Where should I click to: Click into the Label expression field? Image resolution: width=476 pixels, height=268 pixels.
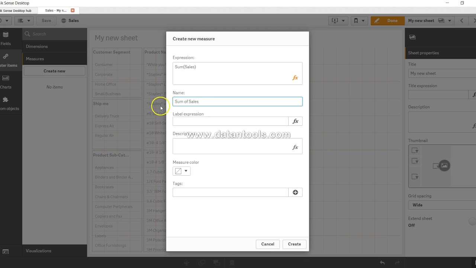coord(231,121)
